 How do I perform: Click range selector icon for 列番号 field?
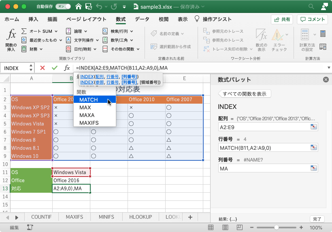pyautogui.click(x=314, y=168)
